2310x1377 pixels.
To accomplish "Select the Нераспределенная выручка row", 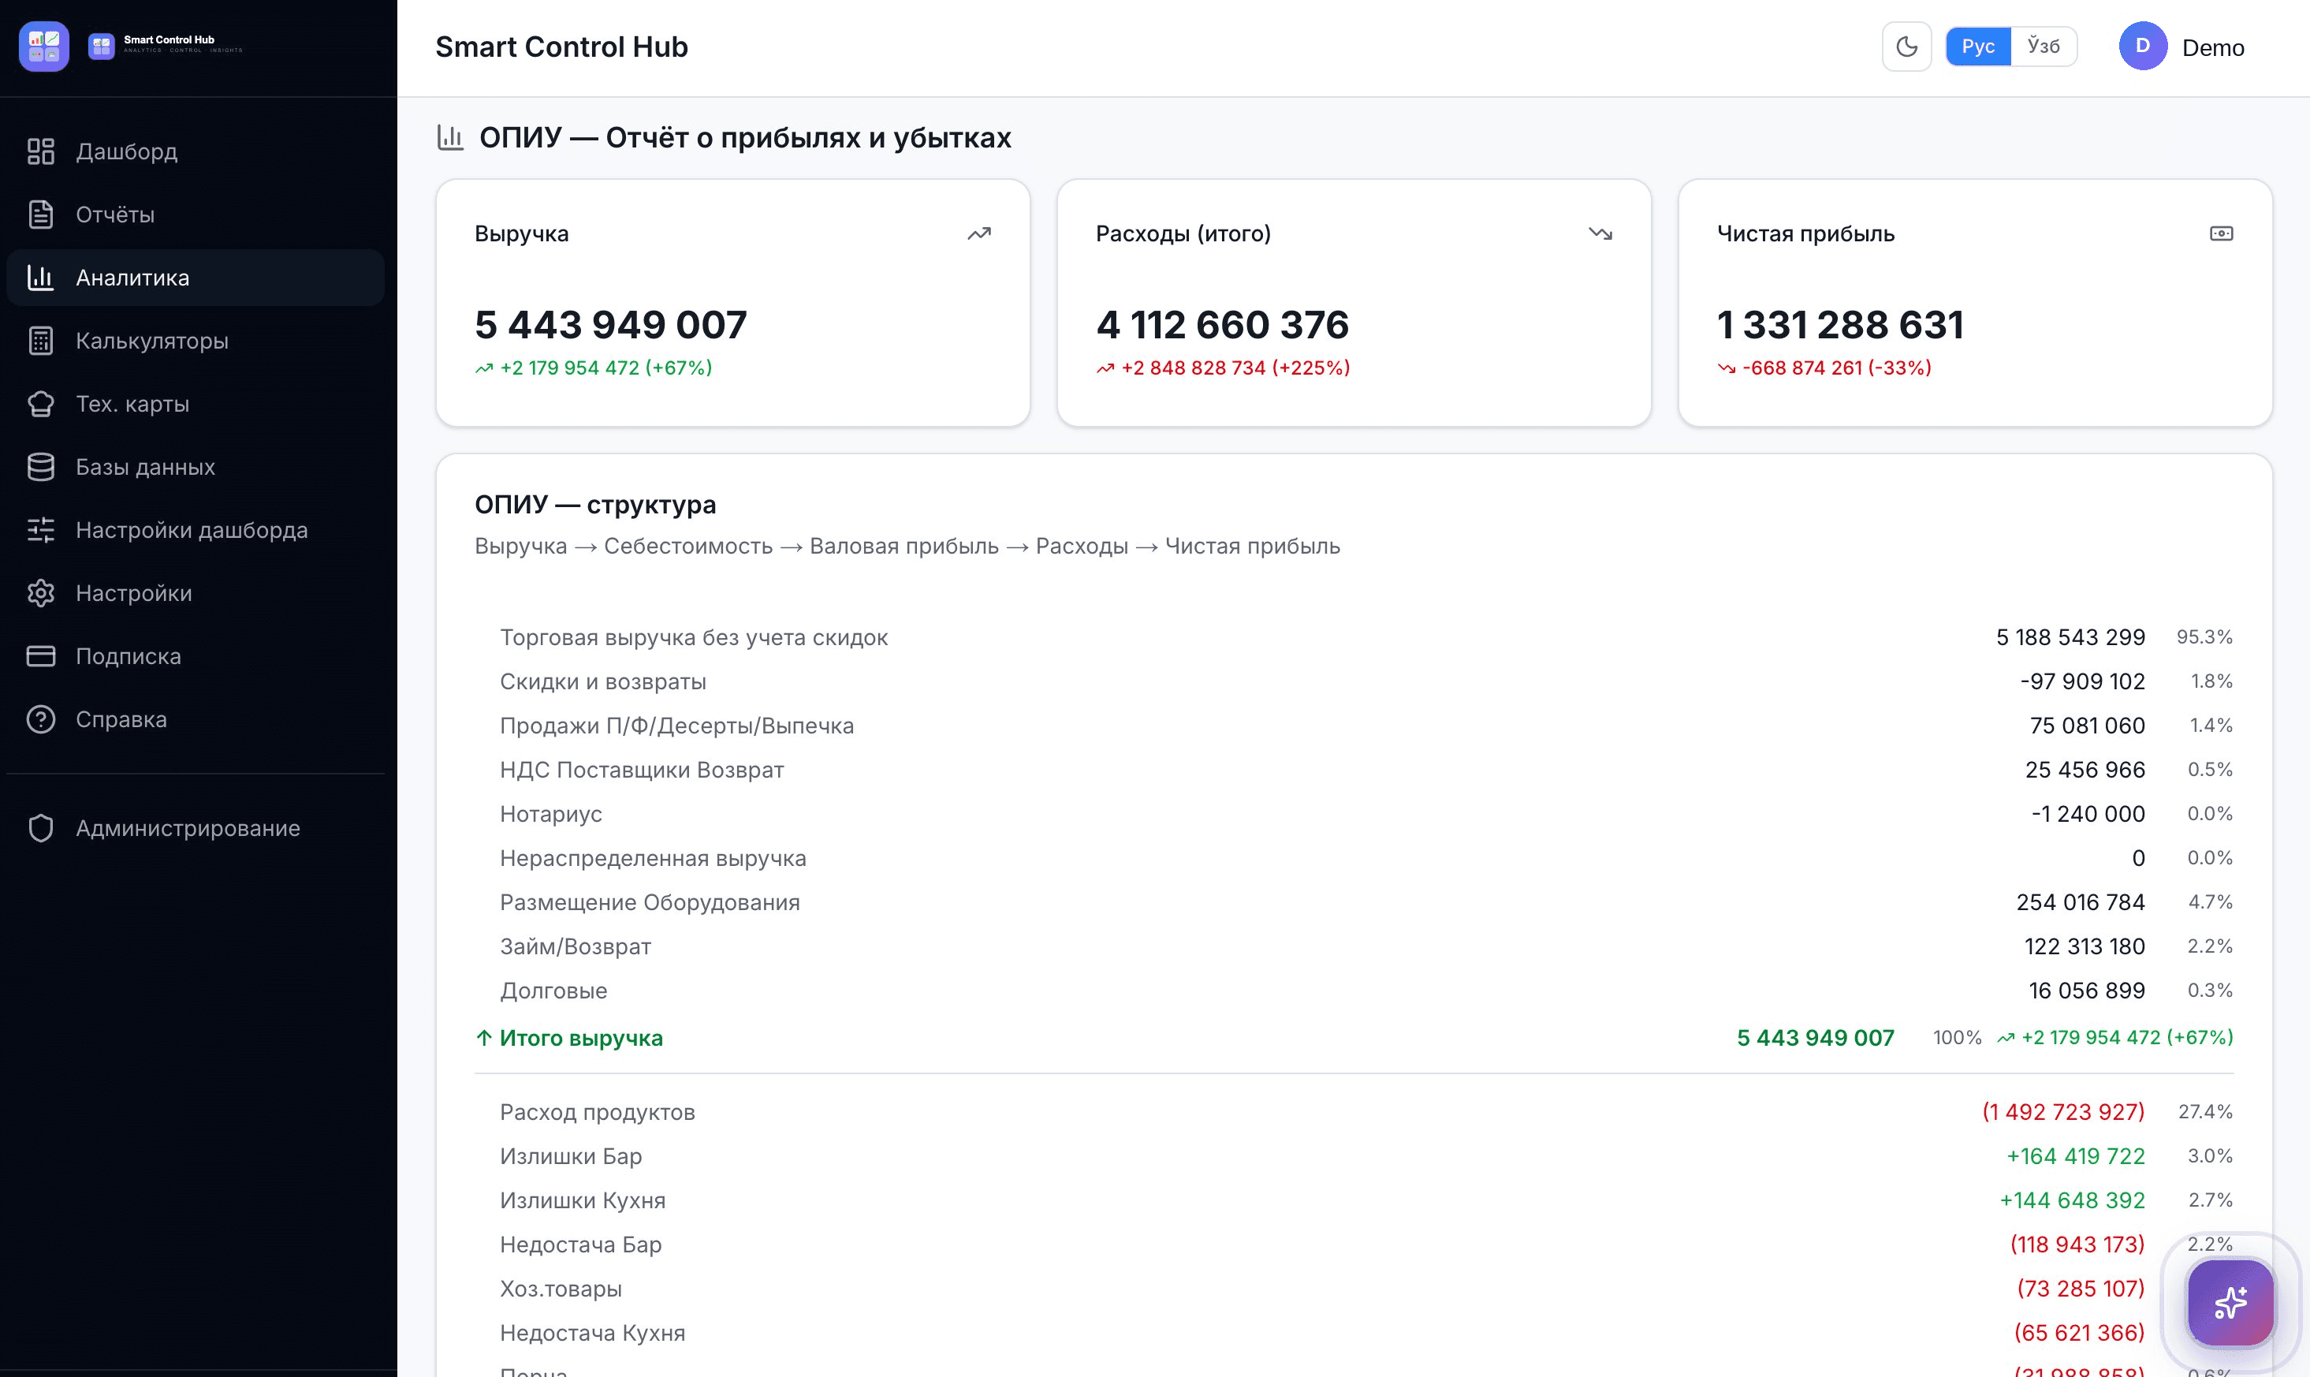I will tap(1354, 858).
